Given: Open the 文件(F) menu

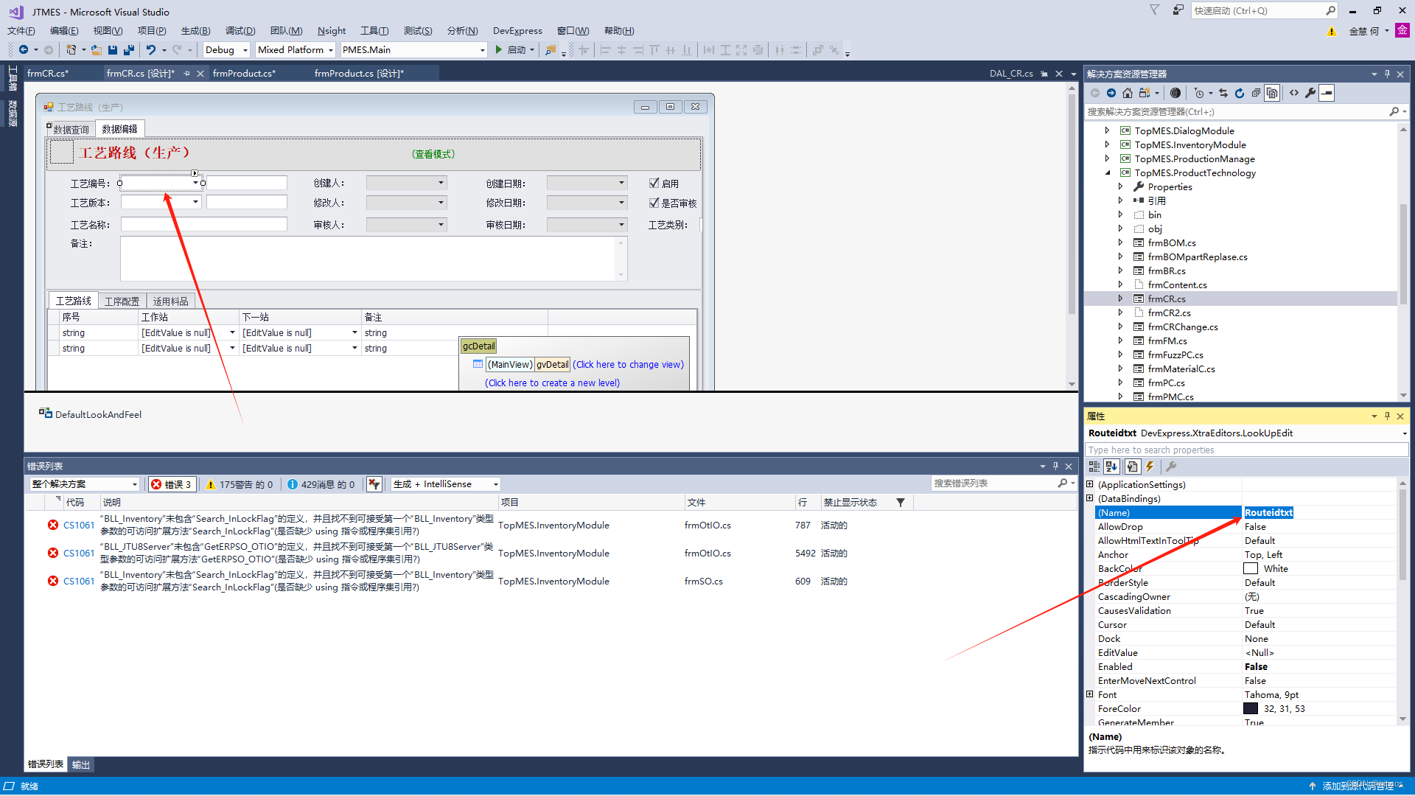Looking at the screenshot, I should tap(21, 30).
